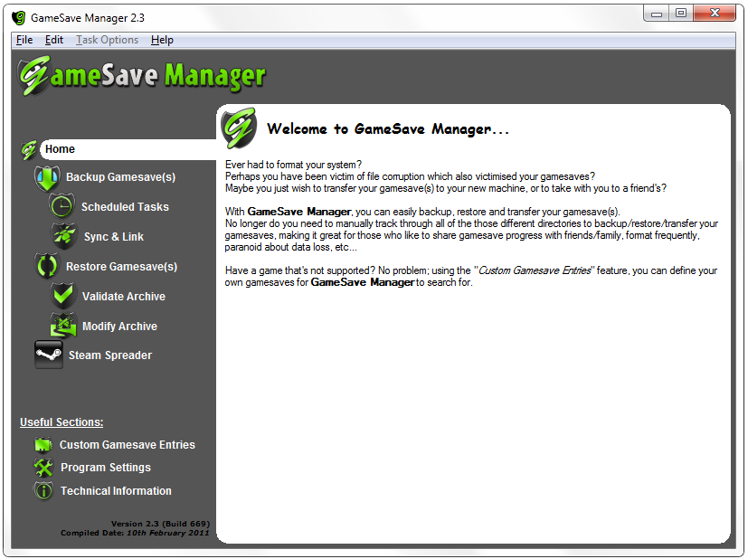Maximize the GameSave Manager window
Image resolution: width=748 pixels, height=559 pixels.
[x=681, y=14]
